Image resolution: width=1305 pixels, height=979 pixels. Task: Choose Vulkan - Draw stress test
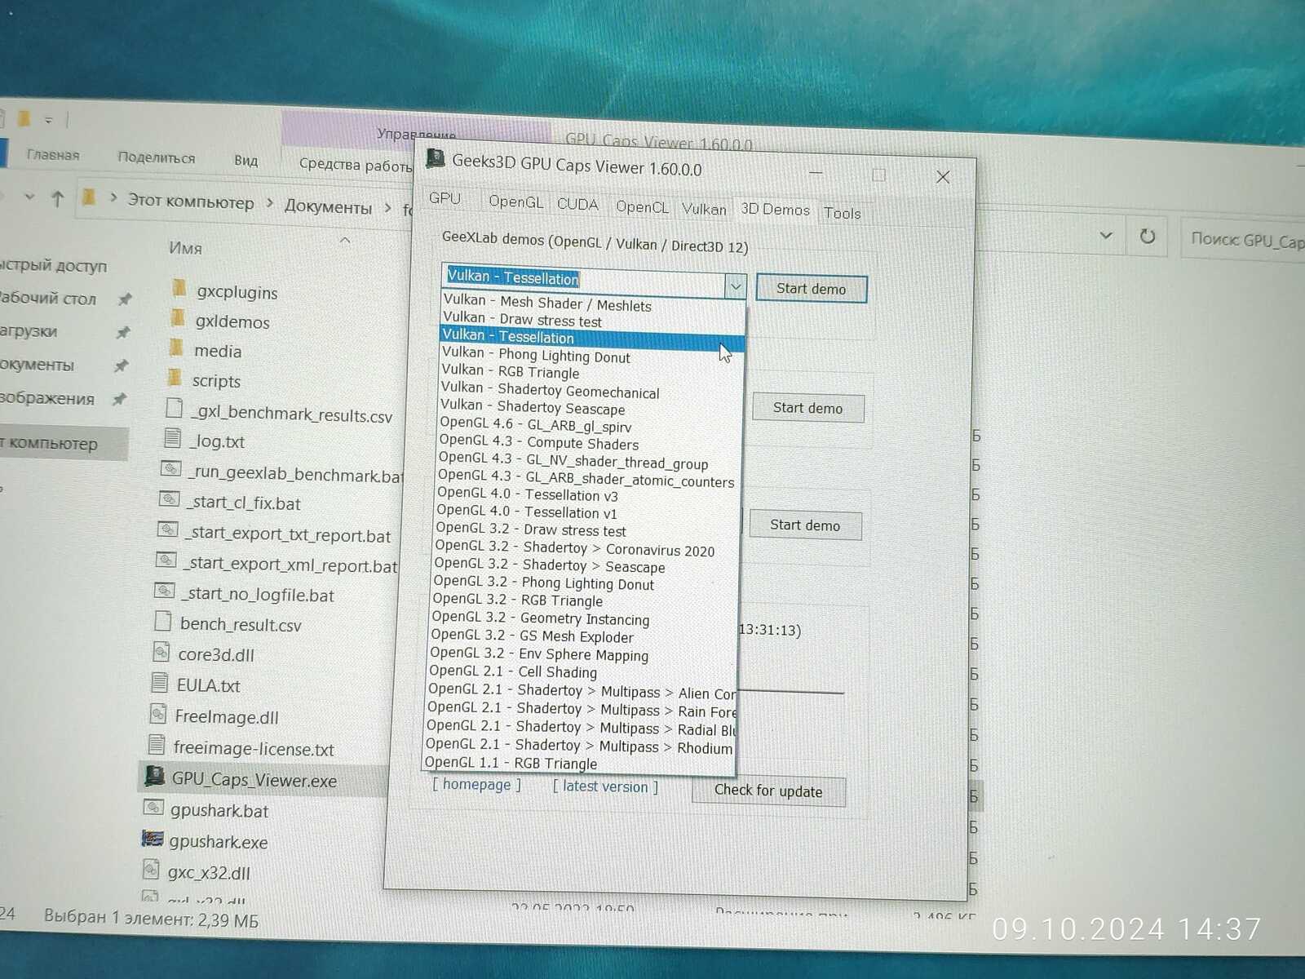pyautogui.click(x=592, y=319)
